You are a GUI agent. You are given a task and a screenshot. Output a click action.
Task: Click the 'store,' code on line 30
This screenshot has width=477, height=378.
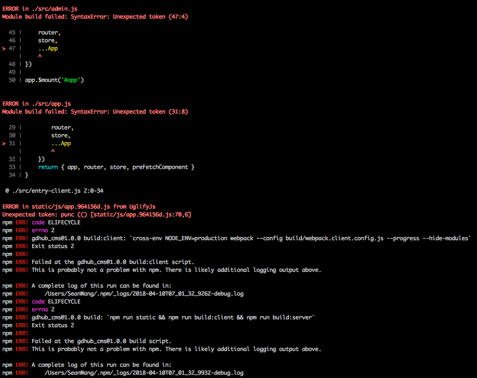point(61,135)
